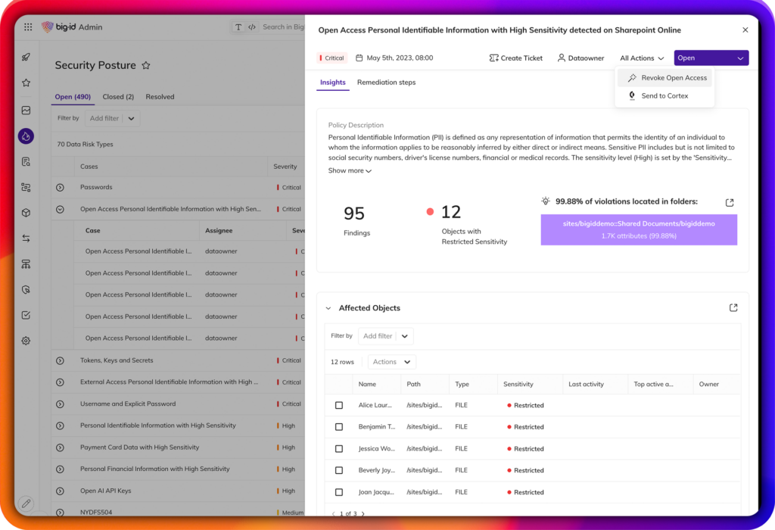Expand policy description with Show more
This screenshot has height=530, width=775.
pyautogui.click(x=350, y=171)
